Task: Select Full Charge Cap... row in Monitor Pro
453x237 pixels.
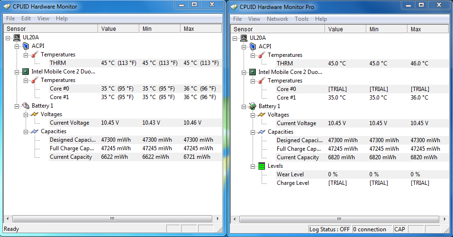Action: [x=362, y=149]
